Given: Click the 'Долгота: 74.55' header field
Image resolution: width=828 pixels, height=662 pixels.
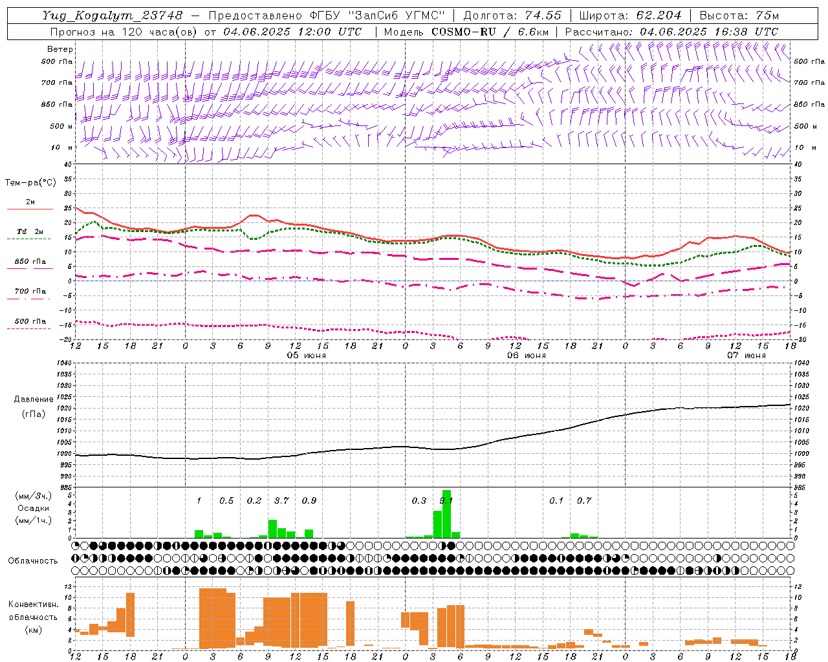Looking at the screenshot, I should [512, 16].
